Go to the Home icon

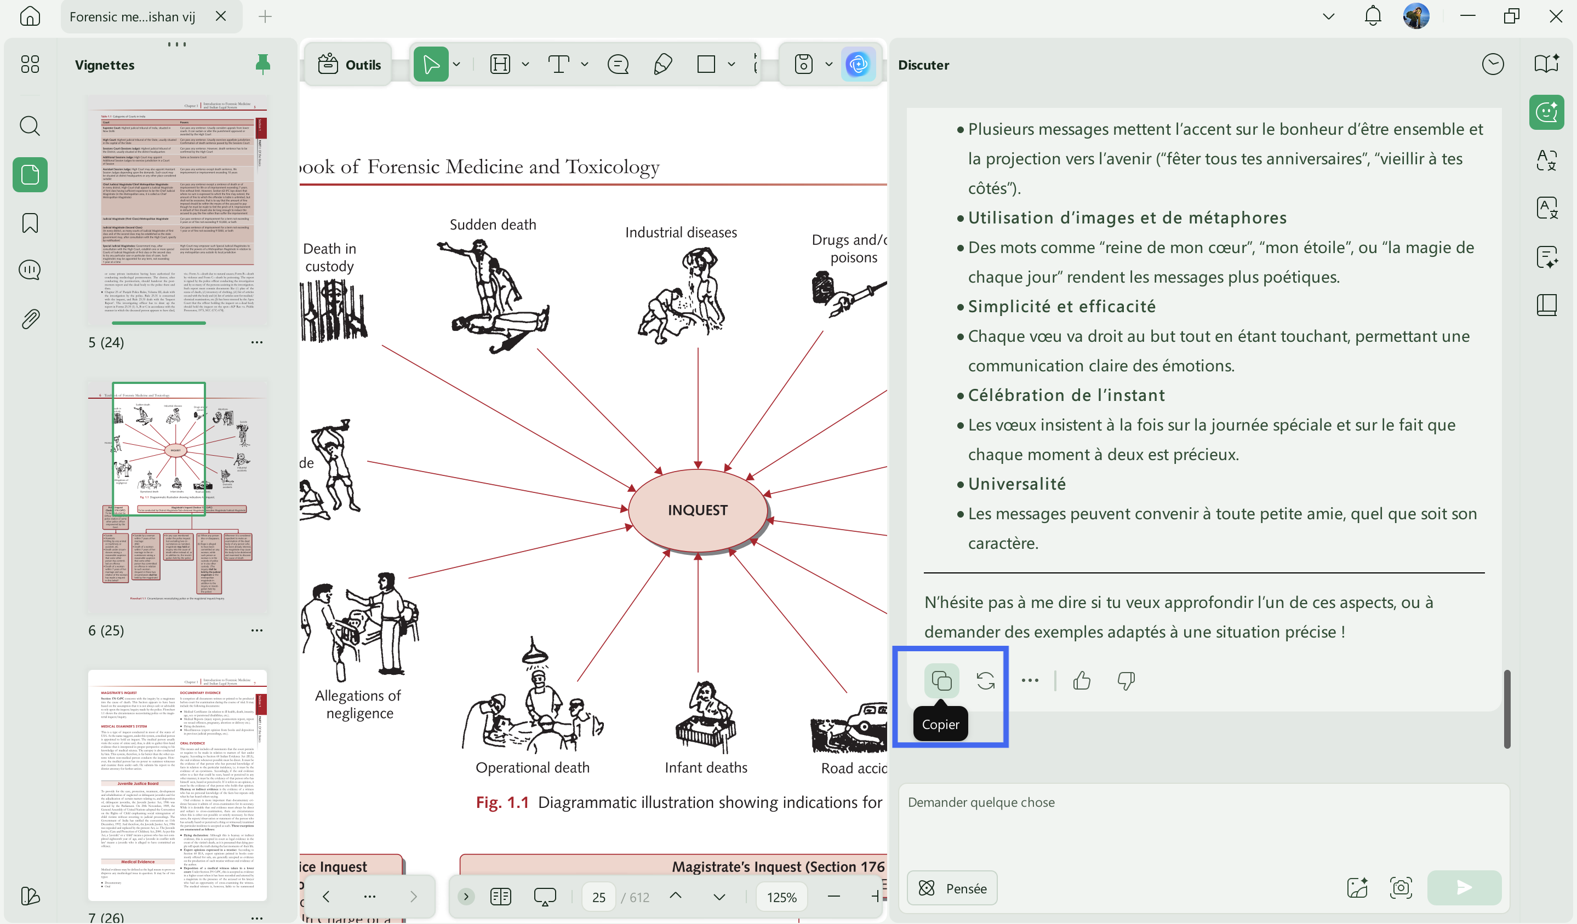click(30, 16)
